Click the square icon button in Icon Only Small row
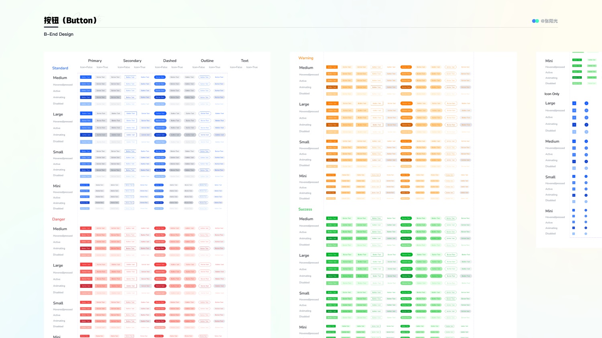The height and width of the screenshot is (338, 602). (574, 176)
